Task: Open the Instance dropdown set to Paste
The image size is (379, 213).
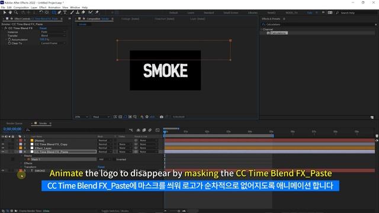Action: 53,32
